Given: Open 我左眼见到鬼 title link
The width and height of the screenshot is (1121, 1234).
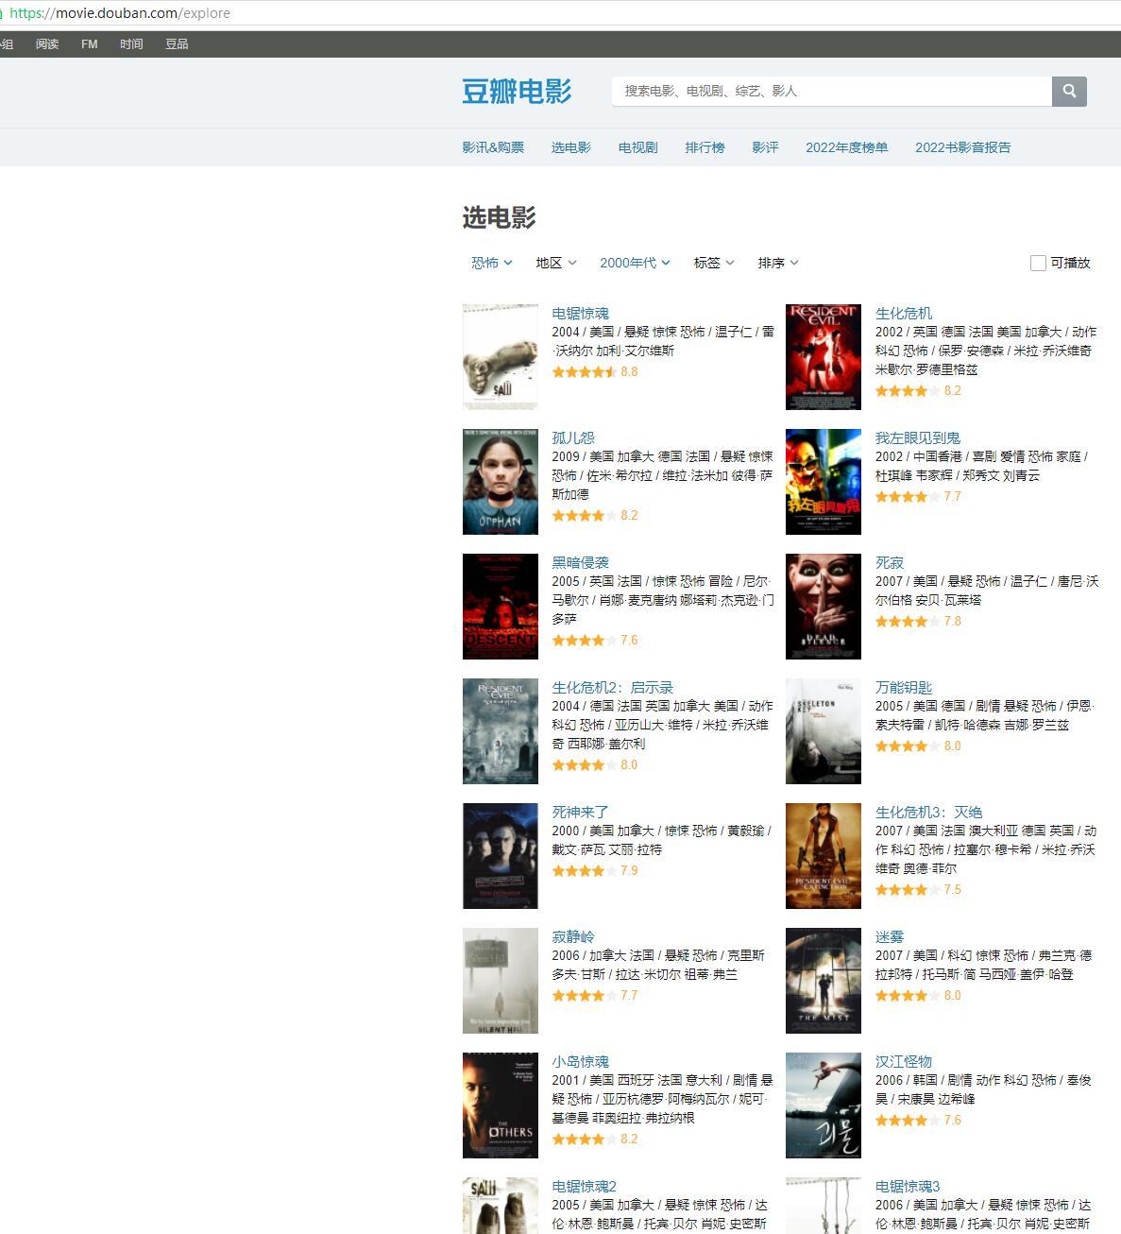Looking at the screenshot, I should pos(918,437).
